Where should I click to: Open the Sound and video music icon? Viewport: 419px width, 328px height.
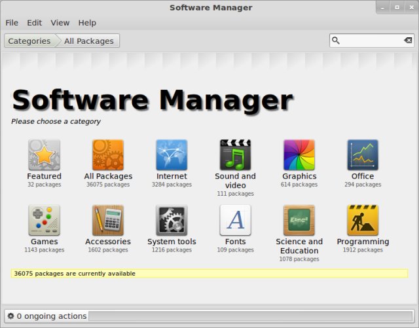point(235,155)
